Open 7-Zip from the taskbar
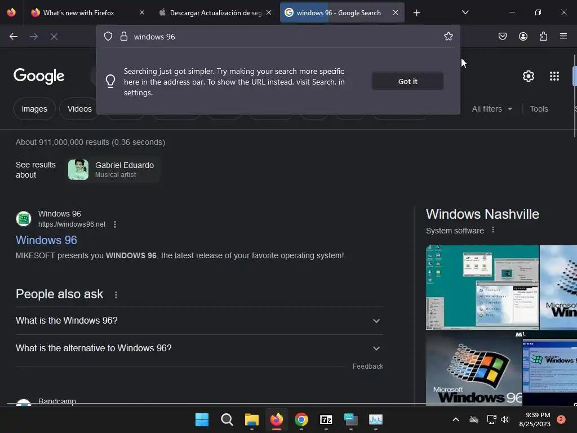577x433 pixels. tap(326, 419)
